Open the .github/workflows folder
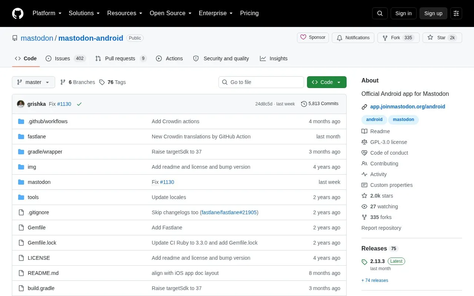 point(47,121)
